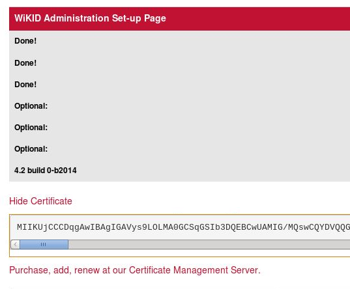This screenshot has height=289, width=350.
Task: Click the certificate scrollbar left arrow
Action: click(15, 244)
